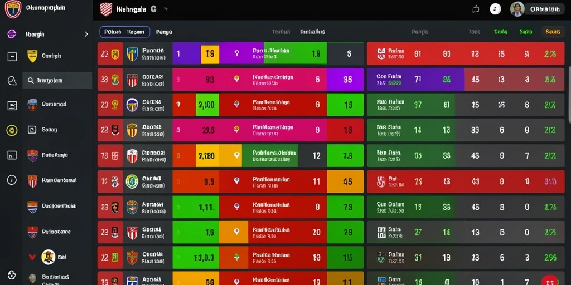Click the green 1,11. cell
The height and width of the screenshot is (285, 571).
click(196, 207)
